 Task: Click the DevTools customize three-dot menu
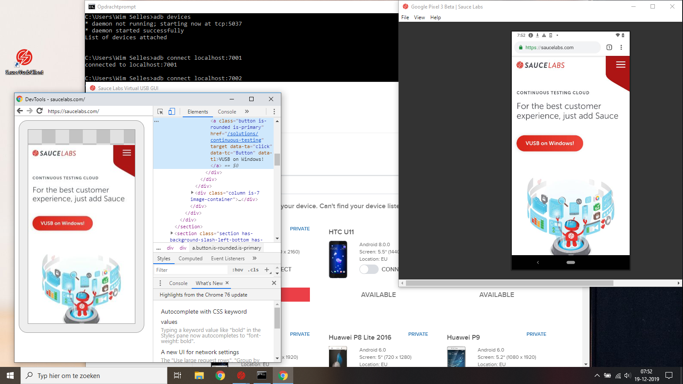(x=274, y=111)
